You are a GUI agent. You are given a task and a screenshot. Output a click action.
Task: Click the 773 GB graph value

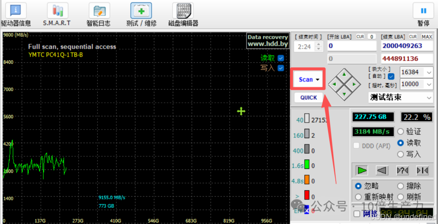pyautogui.click(x=106, y=206)
